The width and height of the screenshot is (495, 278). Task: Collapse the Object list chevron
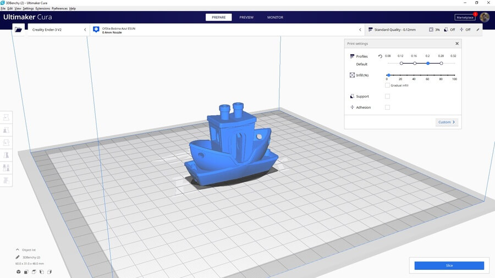pyautogui.click(x=18, y=249)
